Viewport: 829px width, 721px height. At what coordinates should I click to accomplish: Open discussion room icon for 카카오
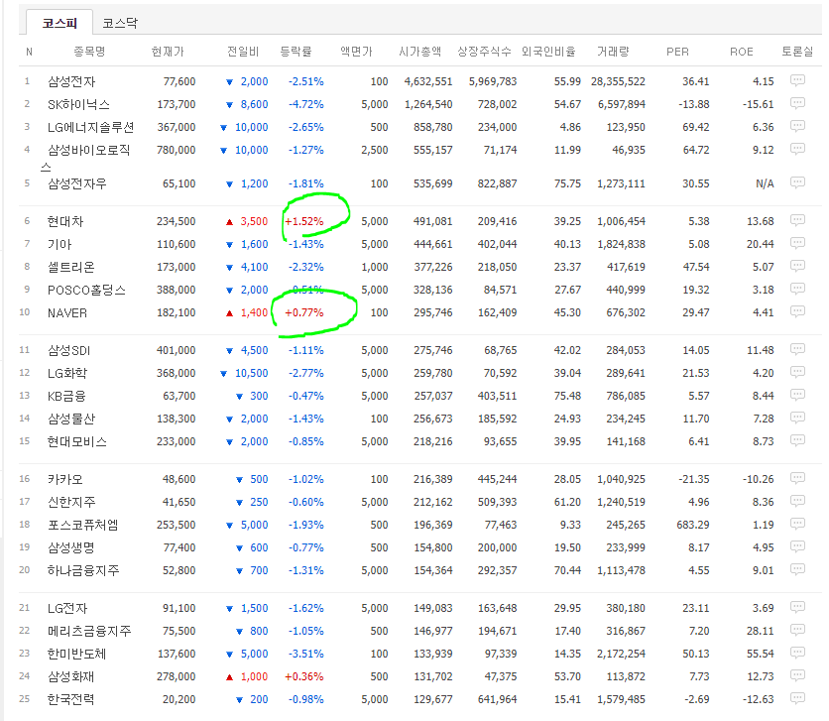[797, 478]
